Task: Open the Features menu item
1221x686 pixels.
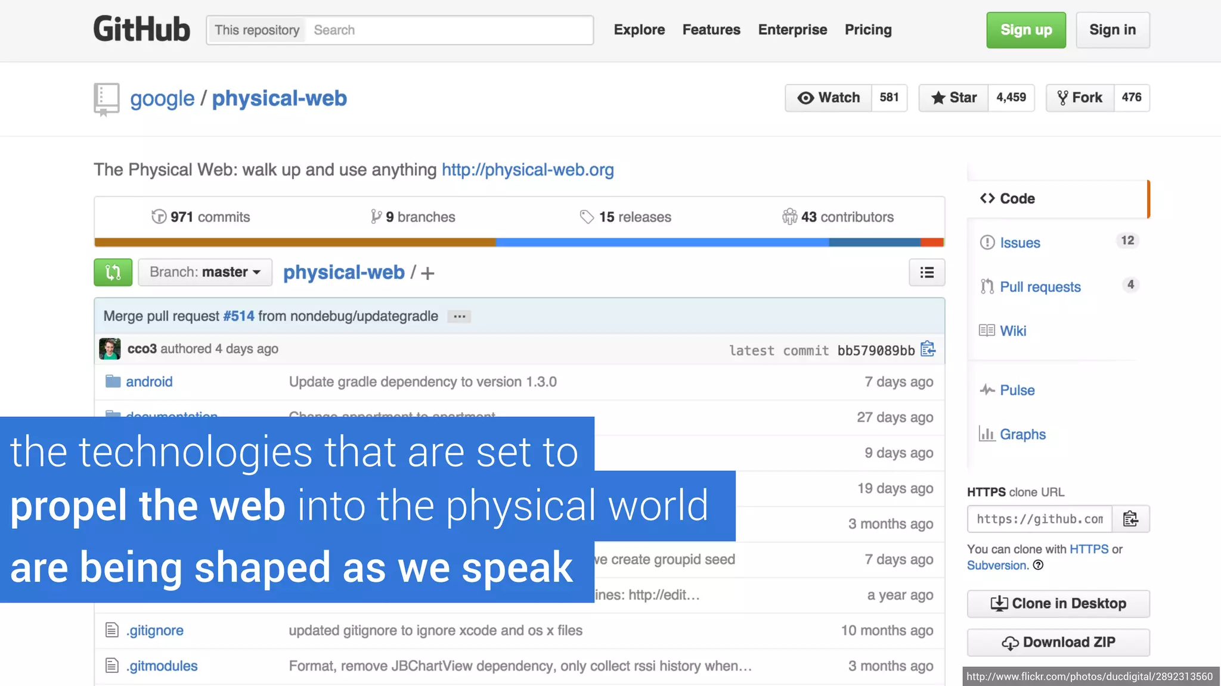Action: 711,30
